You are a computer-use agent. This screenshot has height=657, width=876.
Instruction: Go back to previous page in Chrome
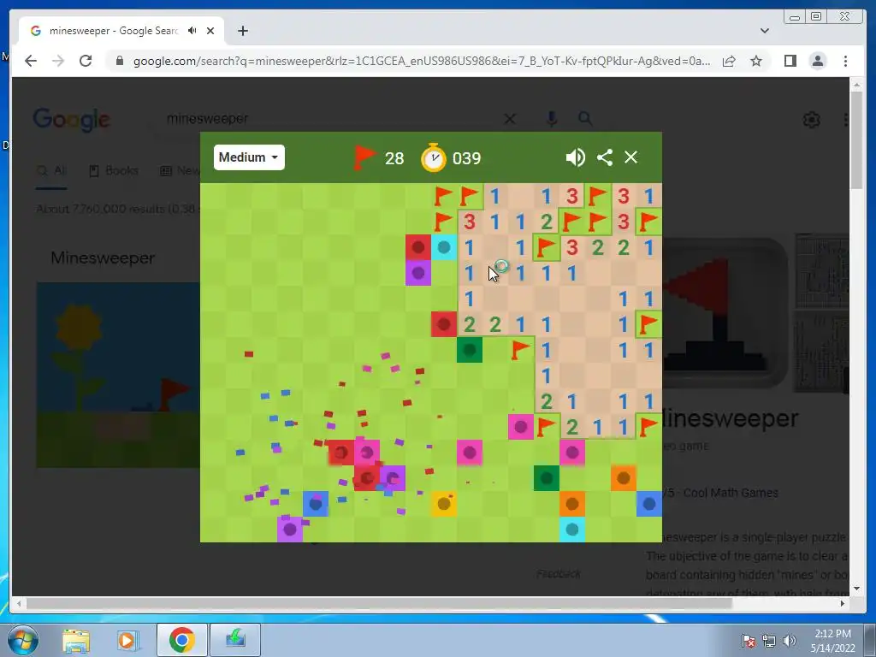[31, 61]
